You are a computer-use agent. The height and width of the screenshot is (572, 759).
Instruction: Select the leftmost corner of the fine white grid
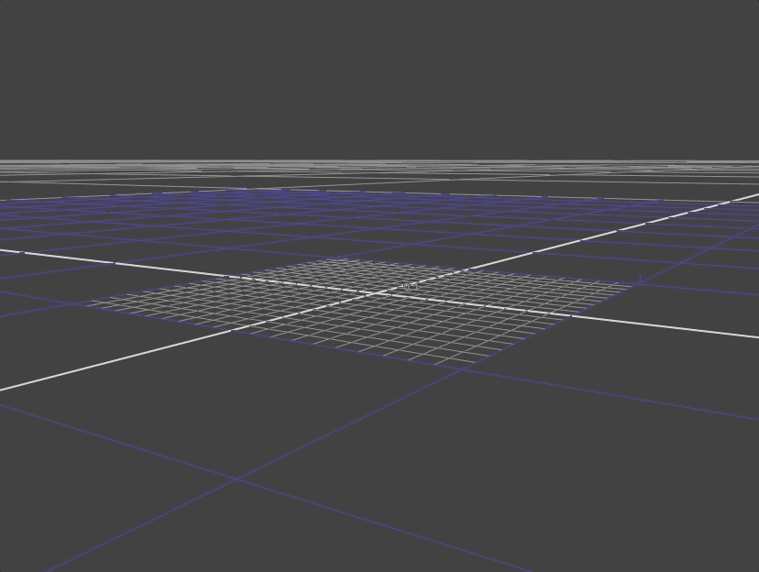pyautogui.click(x=89, y=304)
